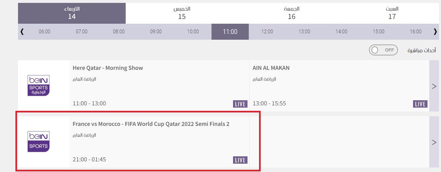Viewport: 441px width, 172px height.
Task: Click LIVE badge on France vs Morocco
Action: click(240, 160)
